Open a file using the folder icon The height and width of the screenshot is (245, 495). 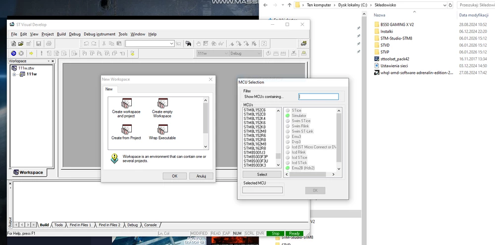point(21,44)
